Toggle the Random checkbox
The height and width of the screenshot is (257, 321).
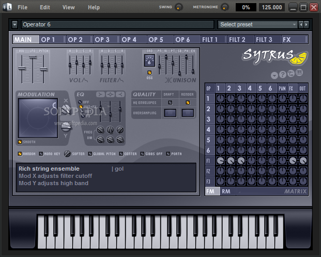[x=20, y=154]
